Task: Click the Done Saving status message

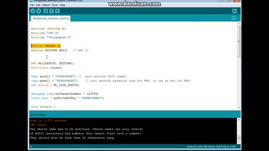Action: 38,115
